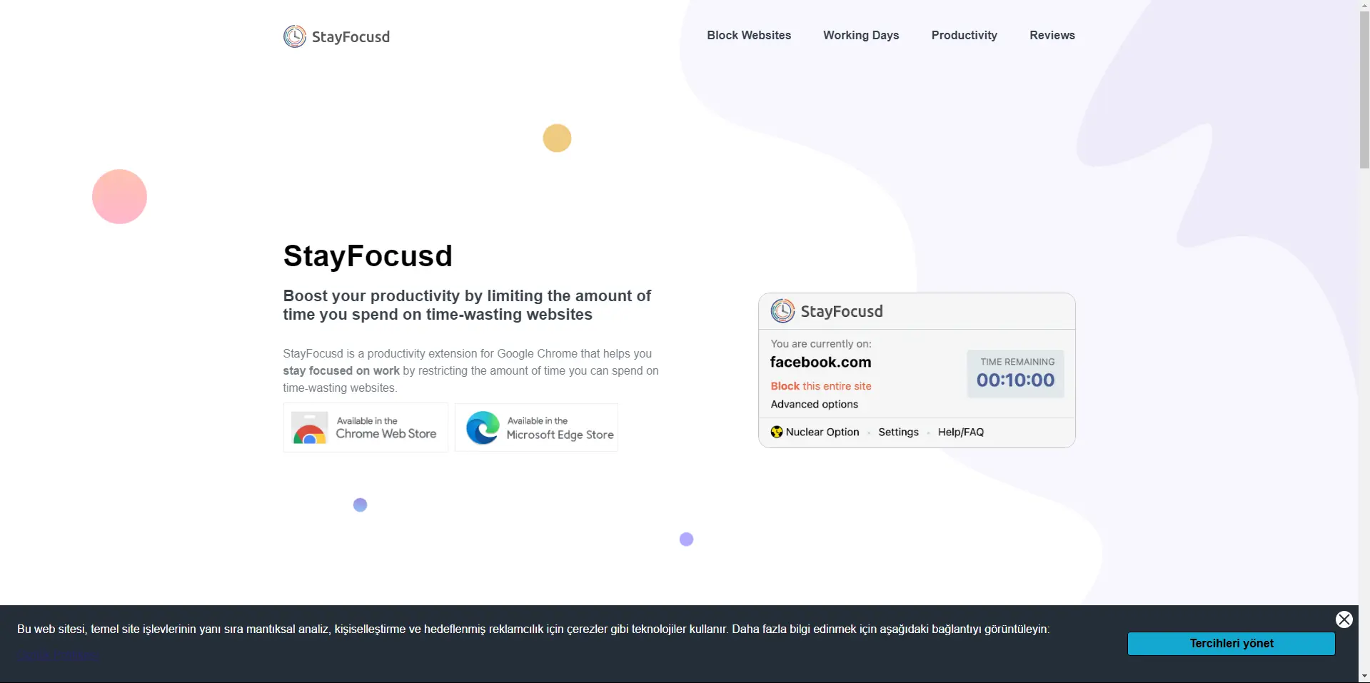Click Block this entire site
The height and width of the screenshot is (683, 1370).
821,386
